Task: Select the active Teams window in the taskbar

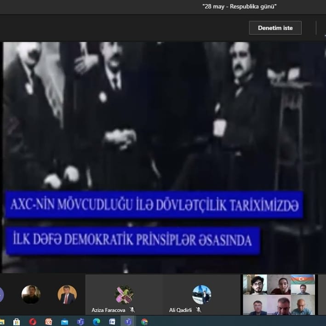Action: (128, 321)
